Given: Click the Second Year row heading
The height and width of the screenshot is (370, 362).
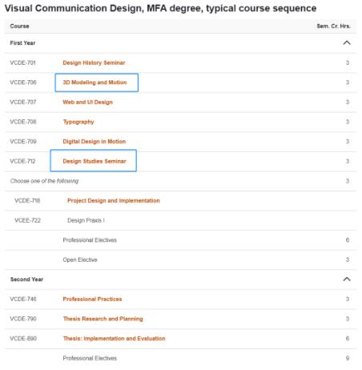Looking at the screenshot, I should 26,280.
